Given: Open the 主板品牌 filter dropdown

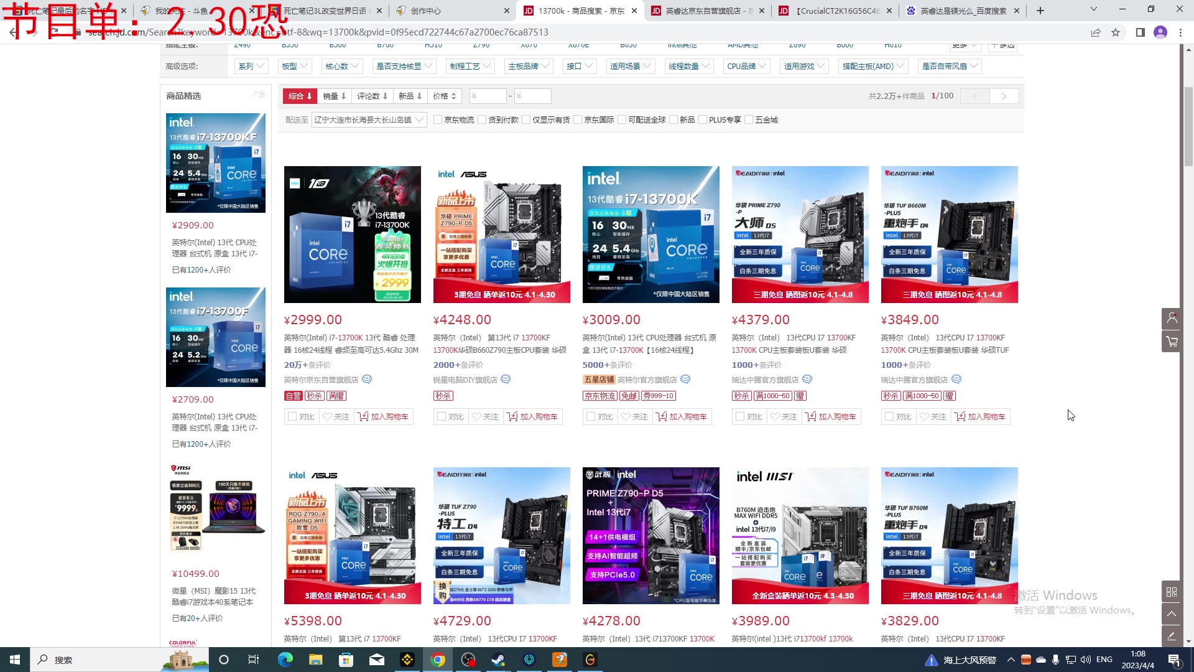Looking at the screenshot, I should (x=528, y=66).
